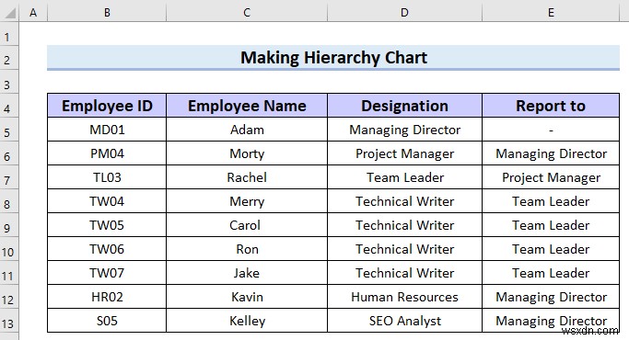Select cell containing TW05

coord(107,225)
